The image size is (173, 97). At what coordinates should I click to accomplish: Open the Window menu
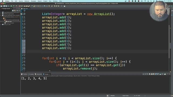55,1
